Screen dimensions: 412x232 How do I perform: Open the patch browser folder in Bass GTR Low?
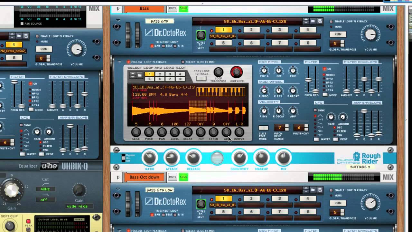[313, 190]
